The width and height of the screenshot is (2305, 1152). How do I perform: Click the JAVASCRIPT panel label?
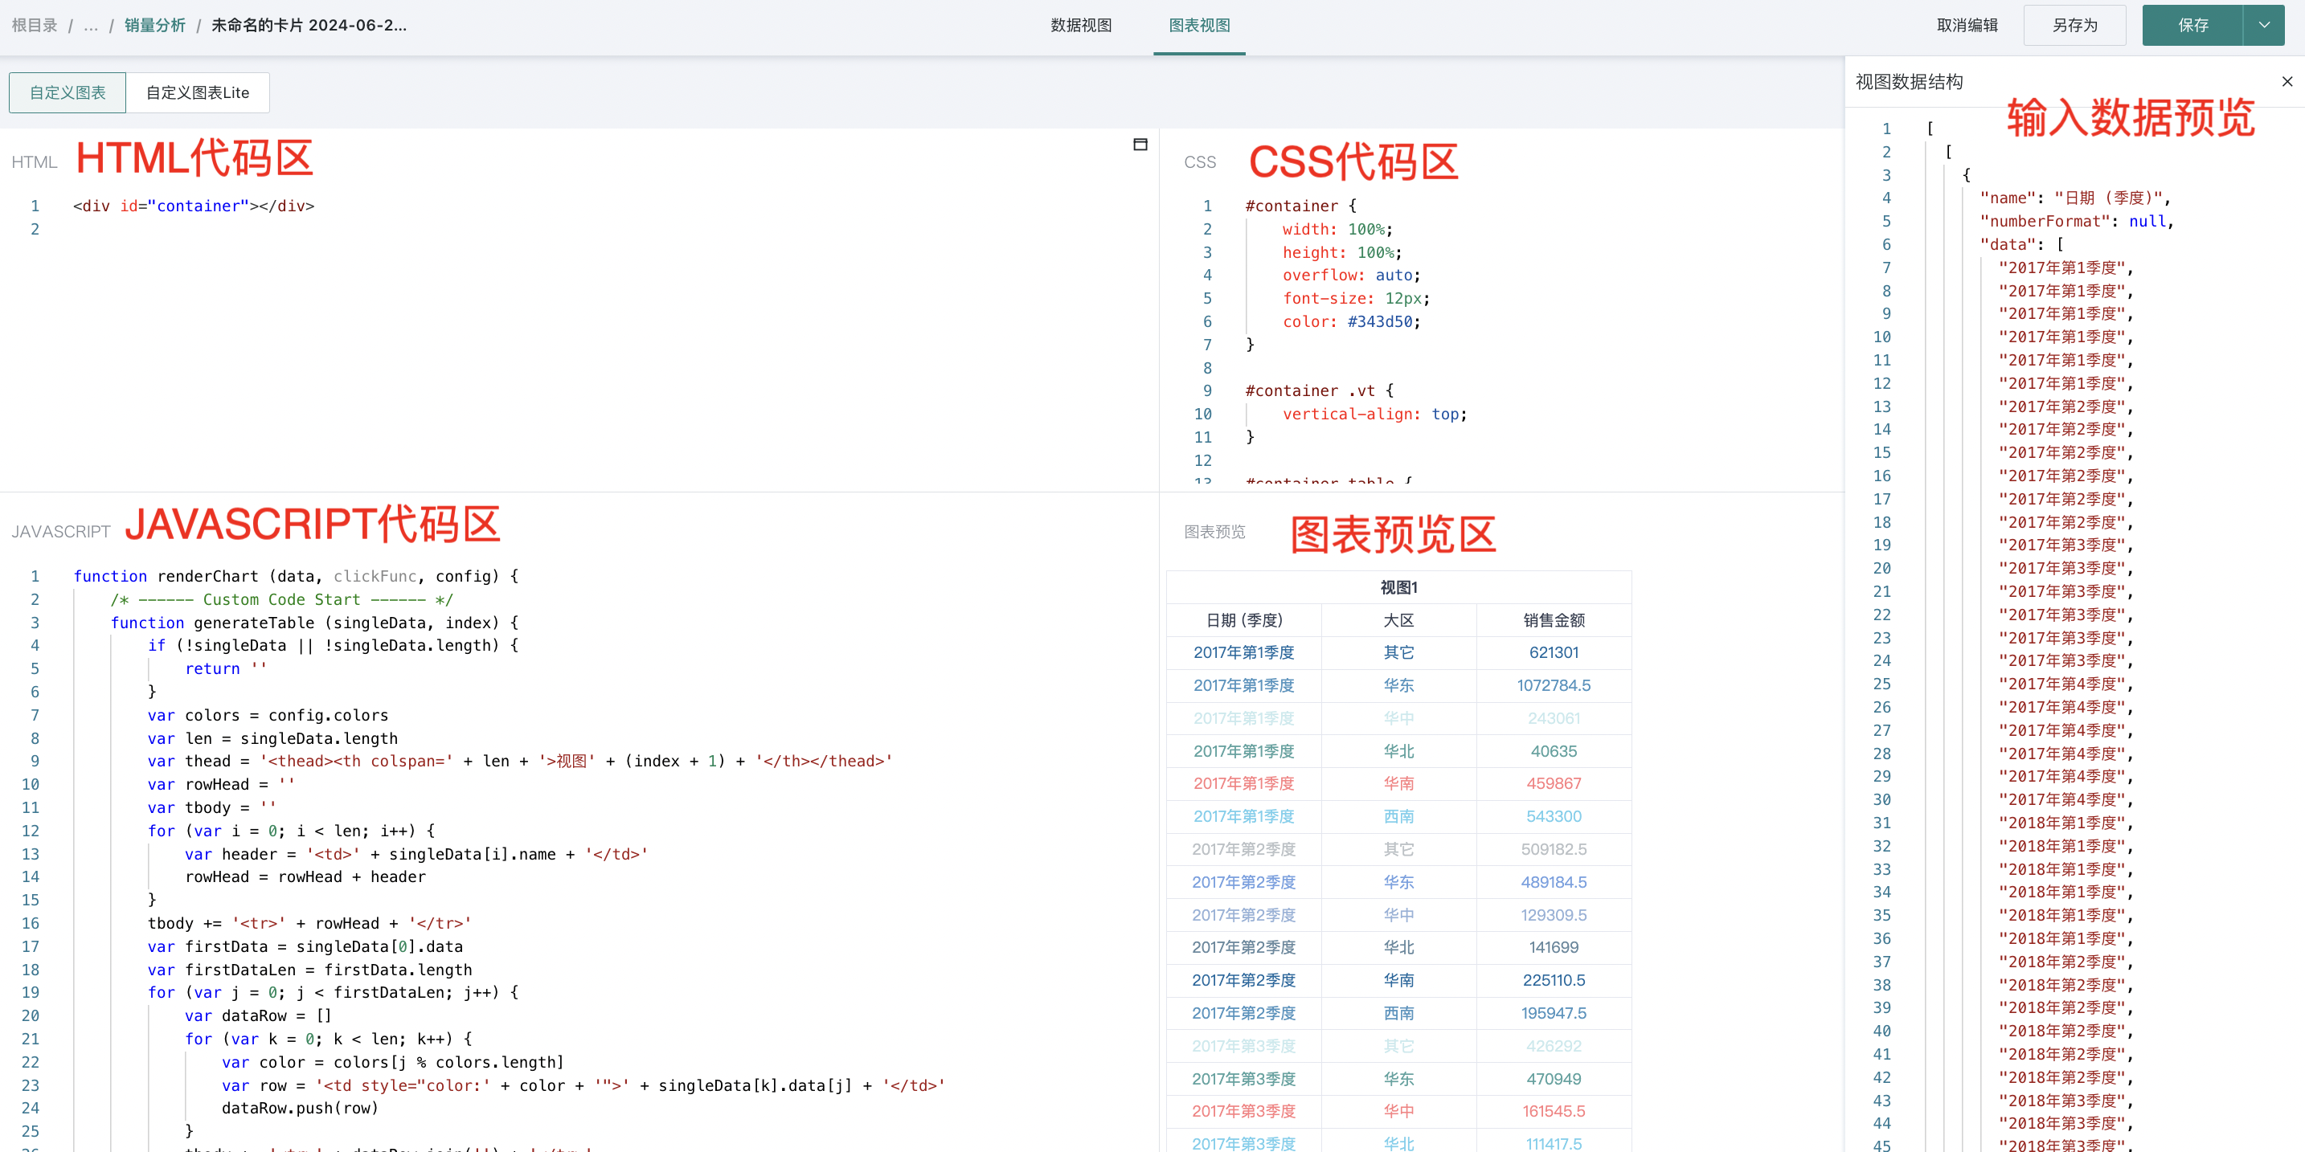[61, 531]
